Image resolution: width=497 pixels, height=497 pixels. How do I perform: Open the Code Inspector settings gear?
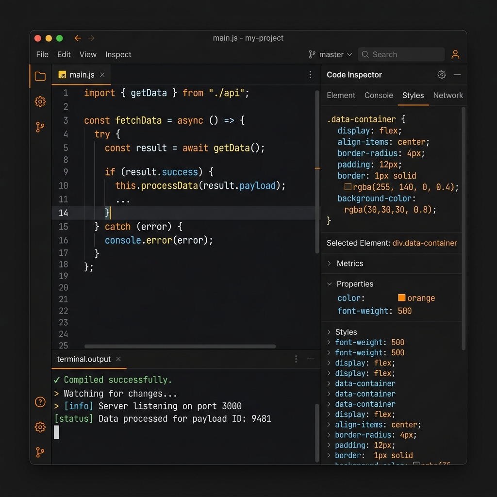click(x=442, y=74)
